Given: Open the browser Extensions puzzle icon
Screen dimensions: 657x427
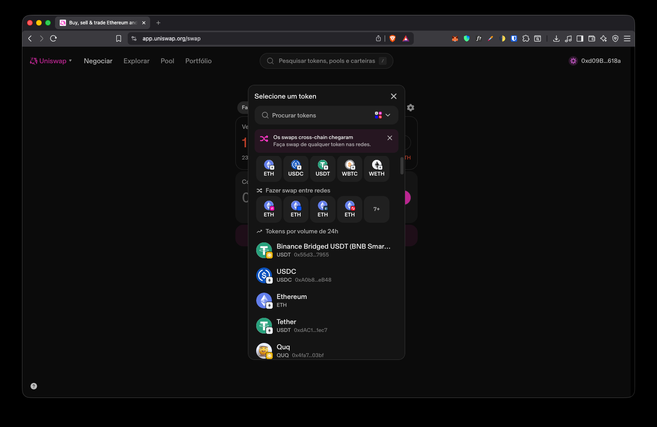Looking at the screenshot, I should point(526,38).
